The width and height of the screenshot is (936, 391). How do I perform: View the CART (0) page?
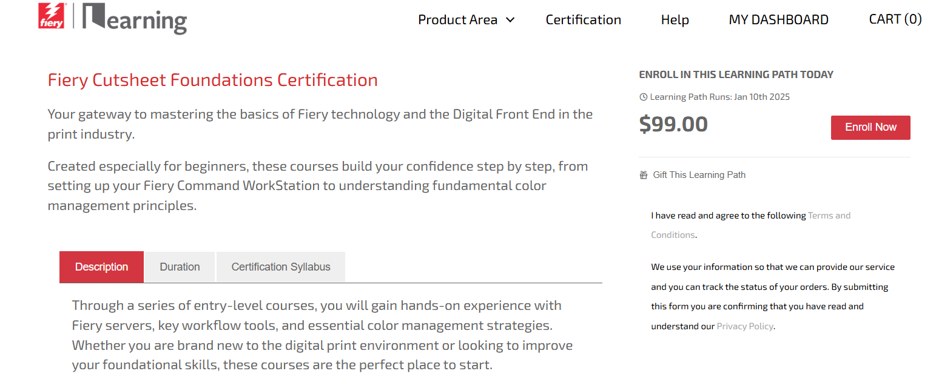(895, 19)
